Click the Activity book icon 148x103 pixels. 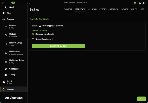tap(6, 75)
